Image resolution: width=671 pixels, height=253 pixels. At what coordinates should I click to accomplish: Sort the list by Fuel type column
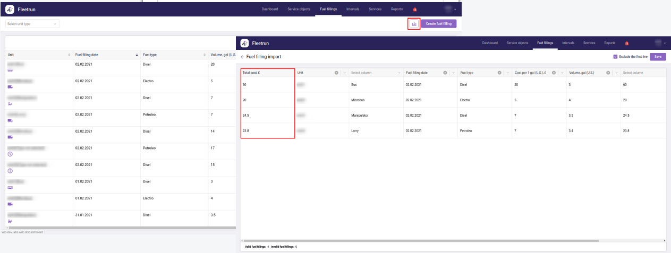205,55
